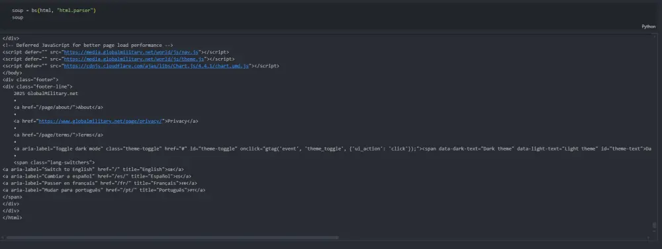This screenshot has height=249, width=662.
Task: Click the '/page/terms/' Terms anchor line
Action: (x=58, y=135)
